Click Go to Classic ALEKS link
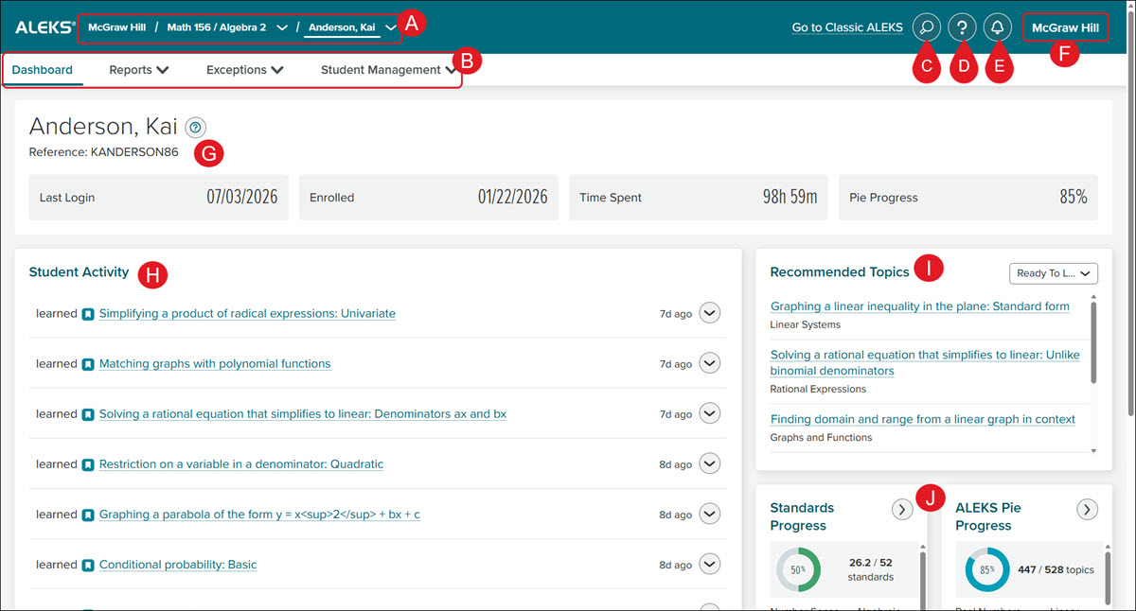 coord(847,27)
